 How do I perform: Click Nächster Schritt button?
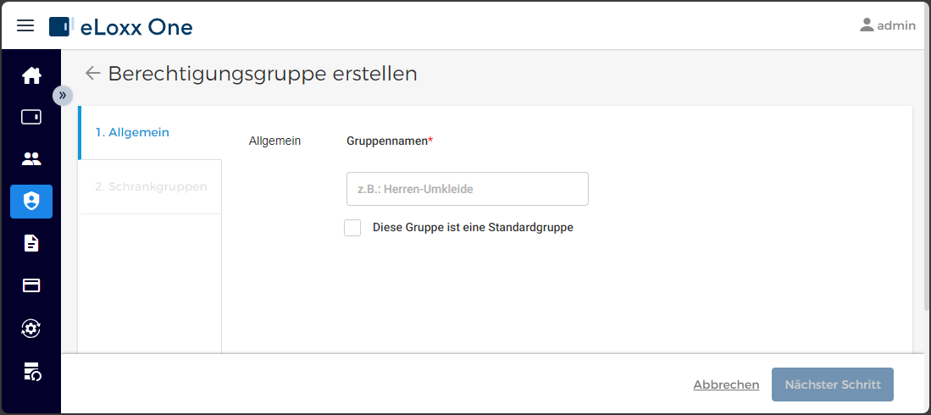click(x=833, y=385)
